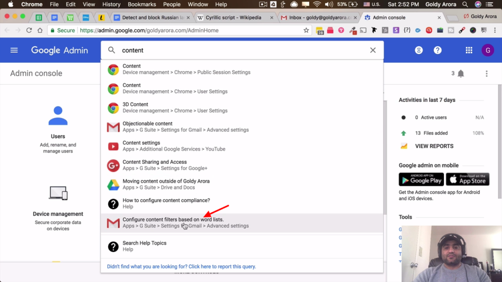Open the notifications bell icon

tap(461, 74)
